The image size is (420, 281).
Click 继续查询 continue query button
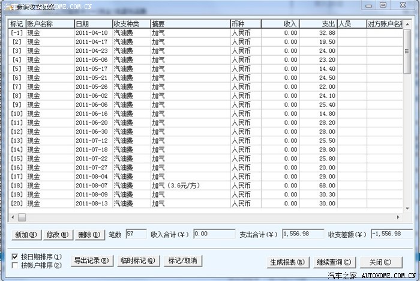(x=334, y=262)
